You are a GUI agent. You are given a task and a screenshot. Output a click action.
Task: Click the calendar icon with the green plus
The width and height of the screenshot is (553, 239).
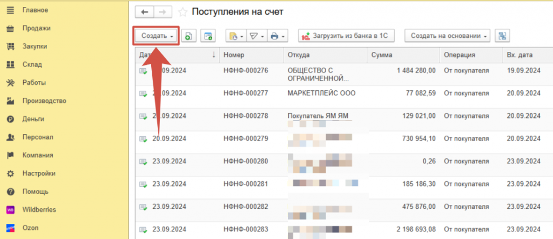[207, 36]
